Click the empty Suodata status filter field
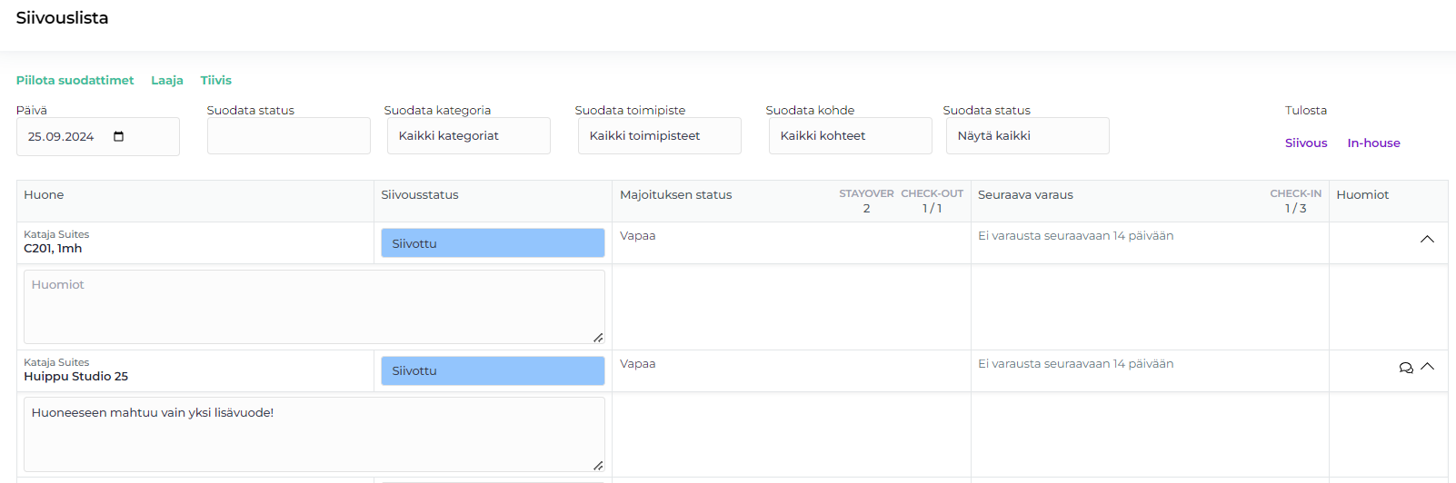Viewport: 1456px width, 483px height. pyautogui.click(x=288, y=136)
